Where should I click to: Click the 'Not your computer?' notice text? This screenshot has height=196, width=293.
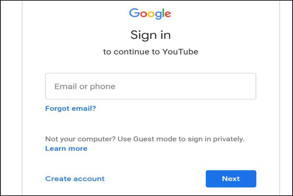(145, 139)
